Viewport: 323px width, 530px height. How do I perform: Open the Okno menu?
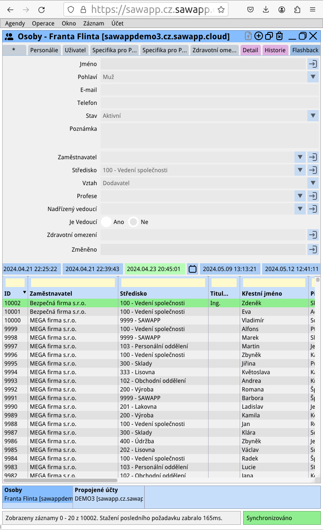coord(69,23)
